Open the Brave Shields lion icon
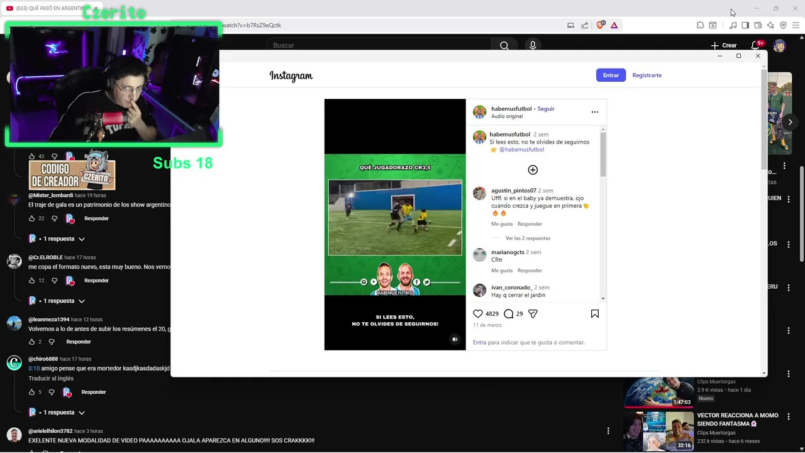This screenshot has width=805, height=453. coord(600,25)
